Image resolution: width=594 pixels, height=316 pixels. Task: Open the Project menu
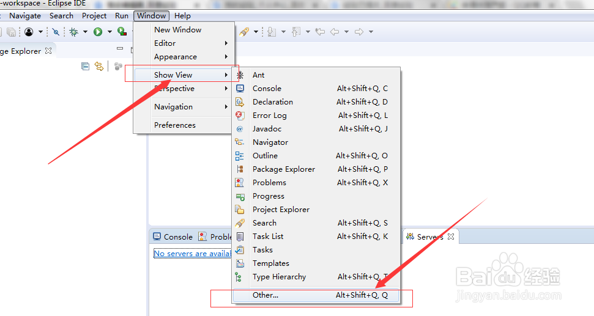[x=94, y=16]
